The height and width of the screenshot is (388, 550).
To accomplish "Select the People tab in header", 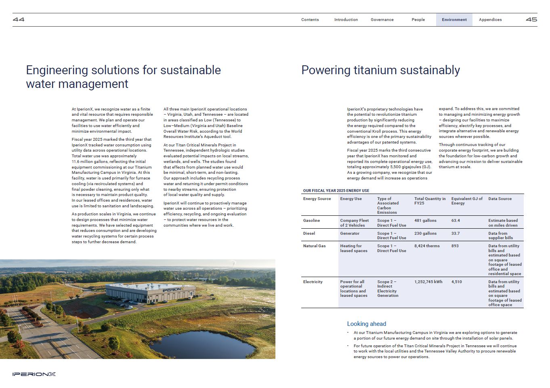I will coord(418,20).
